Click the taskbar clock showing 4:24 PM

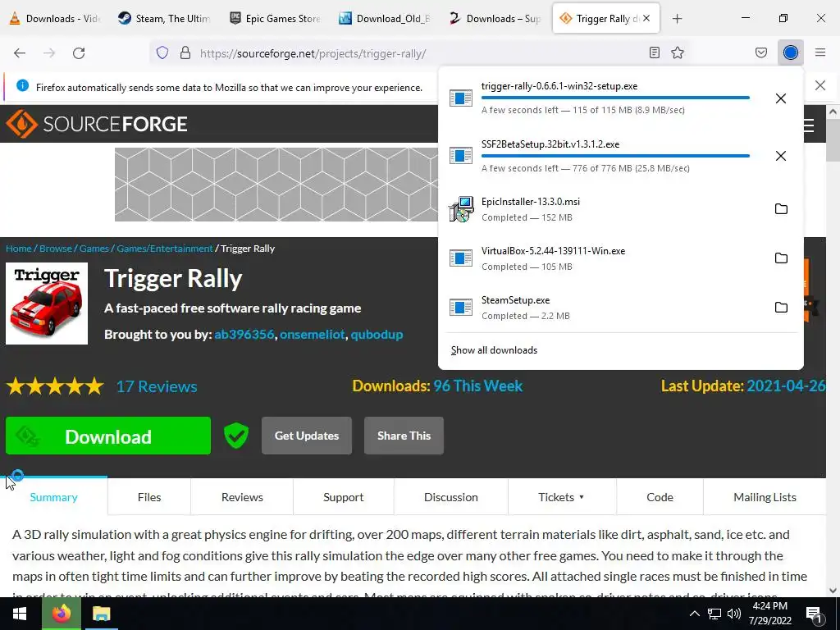pyautogui.click(x=769, y=614)
